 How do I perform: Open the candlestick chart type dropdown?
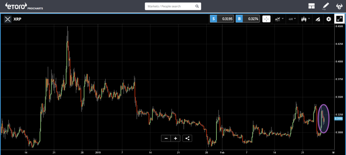click(x=305, y=19)
